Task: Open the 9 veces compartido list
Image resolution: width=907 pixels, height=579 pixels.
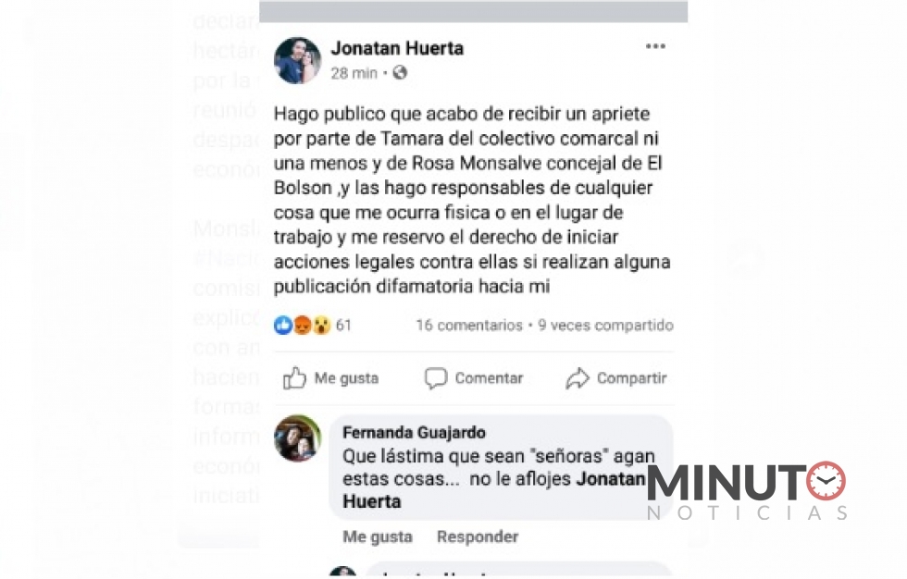Action: tap(605, 326)
